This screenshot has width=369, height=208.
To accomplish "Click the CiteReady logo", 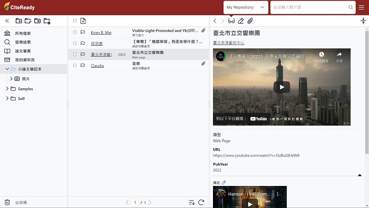I will (19, 7).
